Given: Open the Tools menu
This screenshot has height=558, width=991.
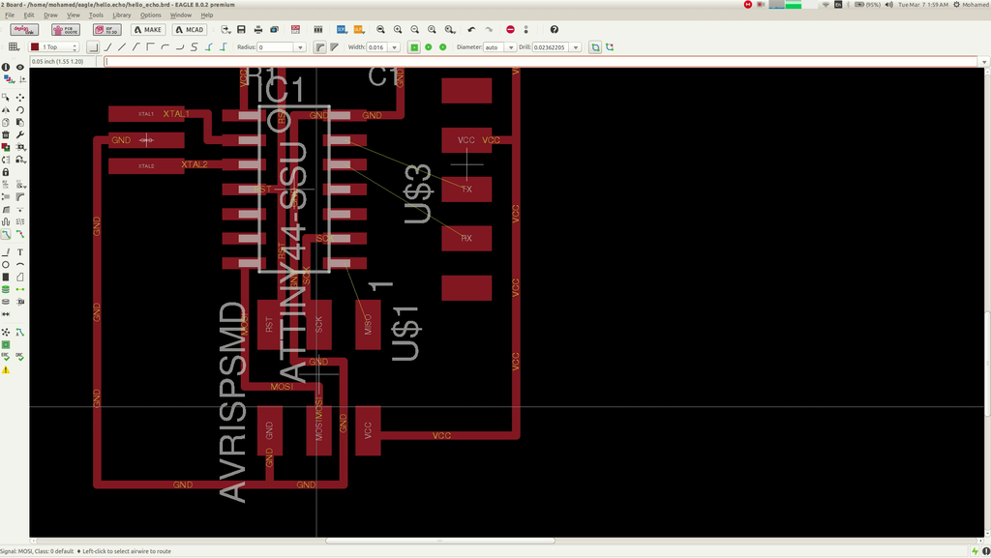Looking at the screenshot, I should [96, 15].
